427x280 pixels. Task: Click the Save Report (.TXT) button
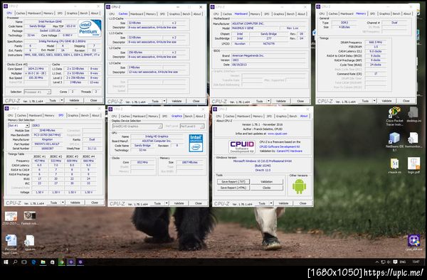click(x=233, y=182)
